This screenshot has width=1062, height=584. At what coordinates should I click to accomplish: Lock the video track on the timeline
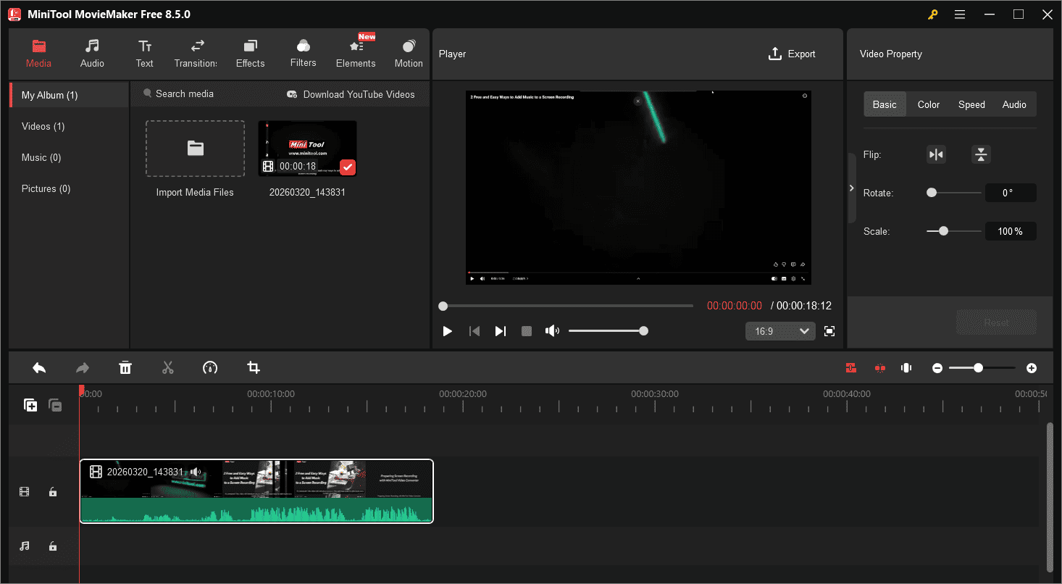[52, 491]
